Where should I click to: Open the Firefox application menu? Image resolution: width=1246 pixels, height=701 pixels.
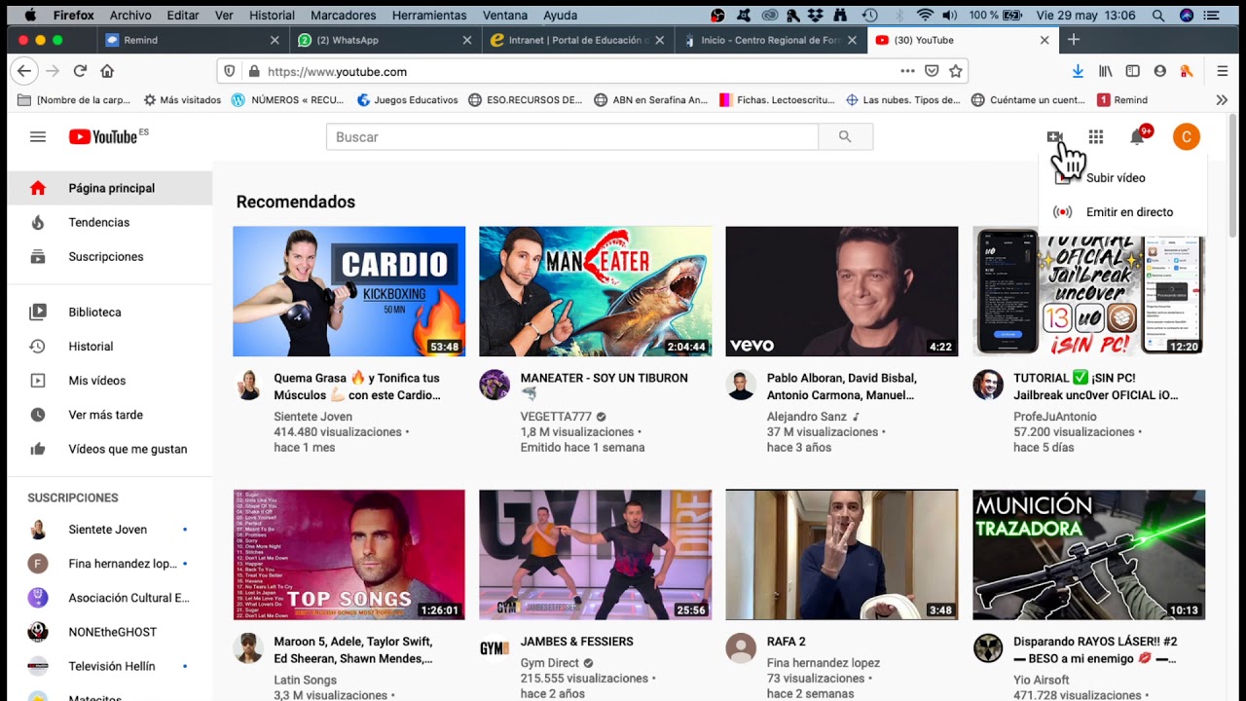[1223, 71]
